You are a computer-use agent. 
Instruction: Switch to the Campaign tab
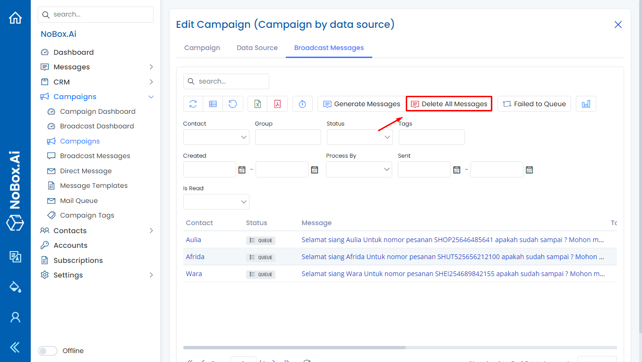[202, 48]
